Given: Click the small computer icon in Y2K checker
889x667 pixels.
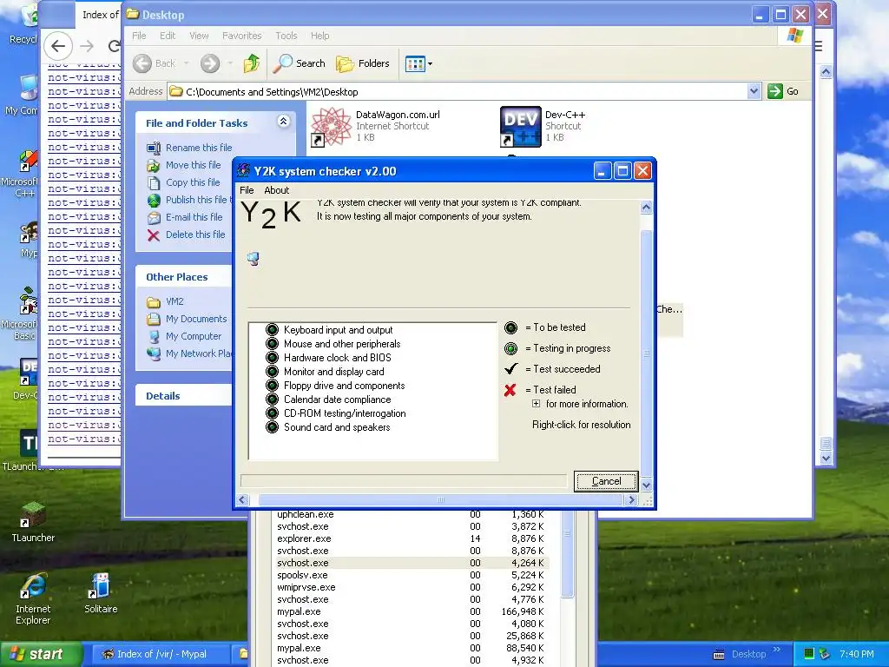Looking at the screenshot, I should [x=253, y=259].
